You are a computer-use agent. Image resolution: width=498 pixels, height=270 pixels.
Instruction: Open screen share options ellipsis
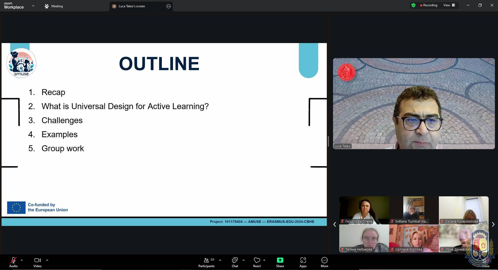point(169,6)
